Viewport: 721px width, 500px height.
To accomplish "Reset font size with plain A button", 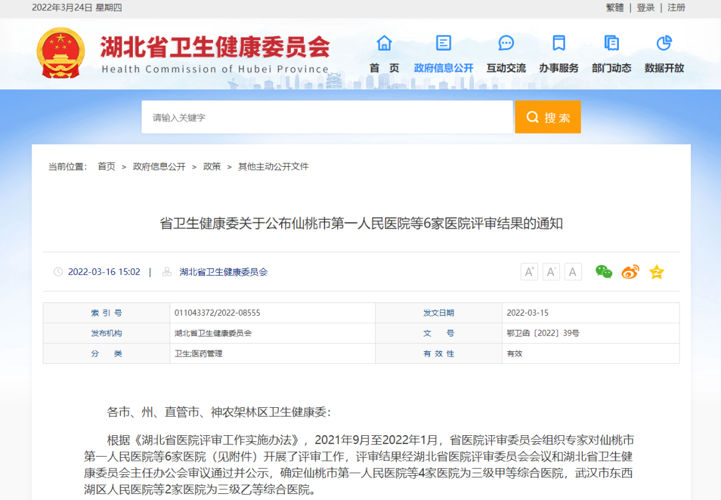I will 573,272.
